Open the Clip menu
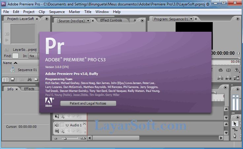243x149 pixels. (42, 12)
